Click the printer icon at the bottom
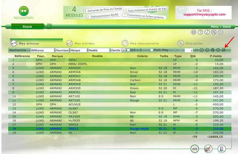The width and height of the screenshot is (238, 154). tap(195, 148)
